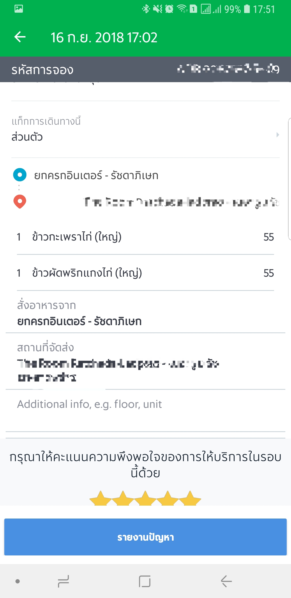Tap the back arrow in header
Viewport: 291px width, 598px height.
click(x=20, y=37)
